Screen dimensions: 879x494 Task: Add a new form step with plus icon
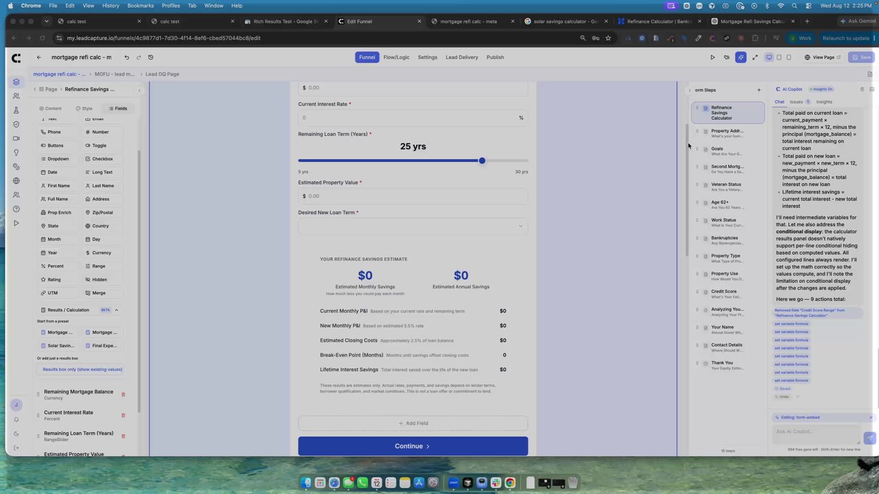(759, 90)
